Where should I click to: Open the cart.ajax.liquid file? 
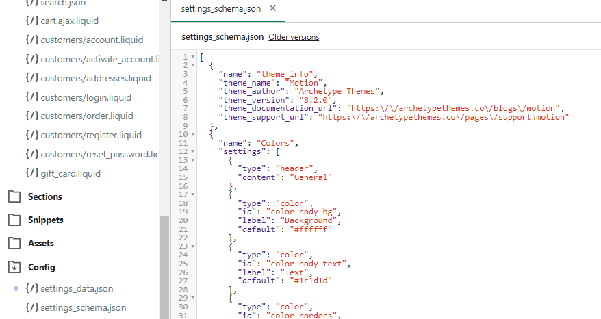tap(69, 21)
